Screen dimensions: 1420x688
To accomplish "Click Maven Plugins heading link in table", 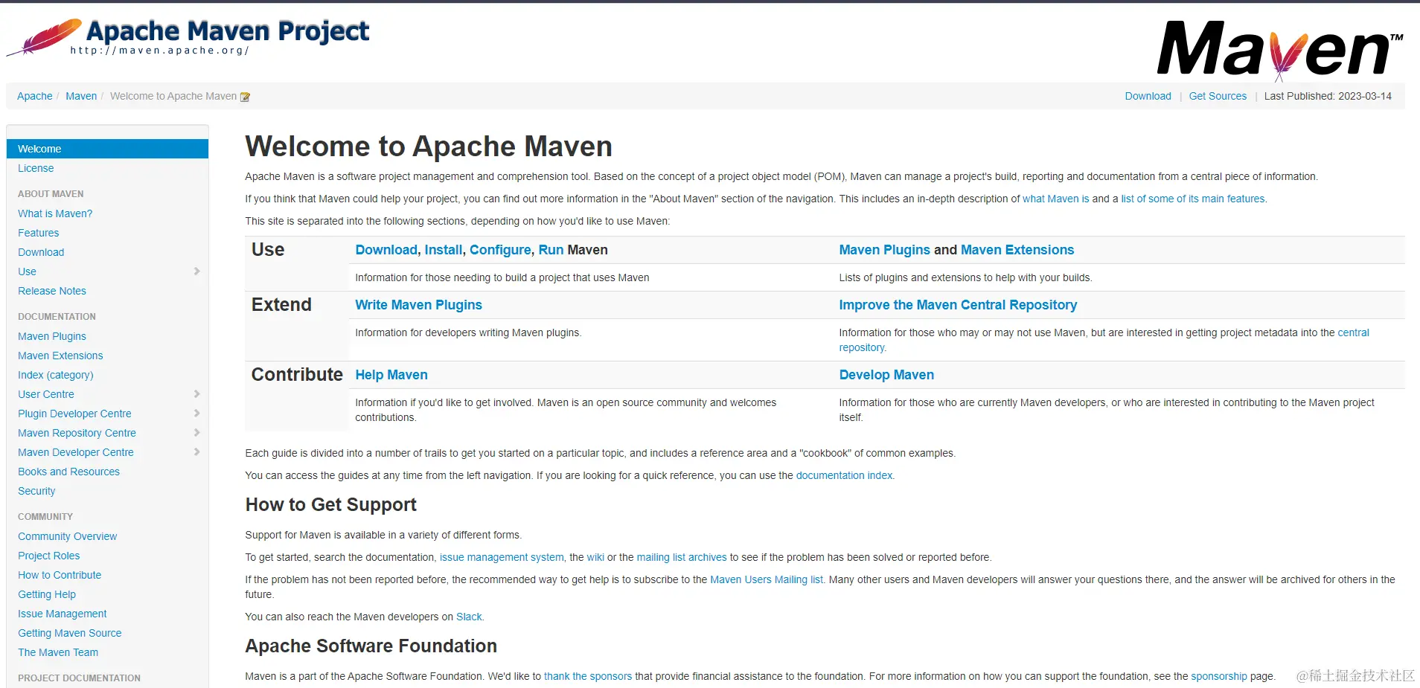I will (x=885, y=250).
